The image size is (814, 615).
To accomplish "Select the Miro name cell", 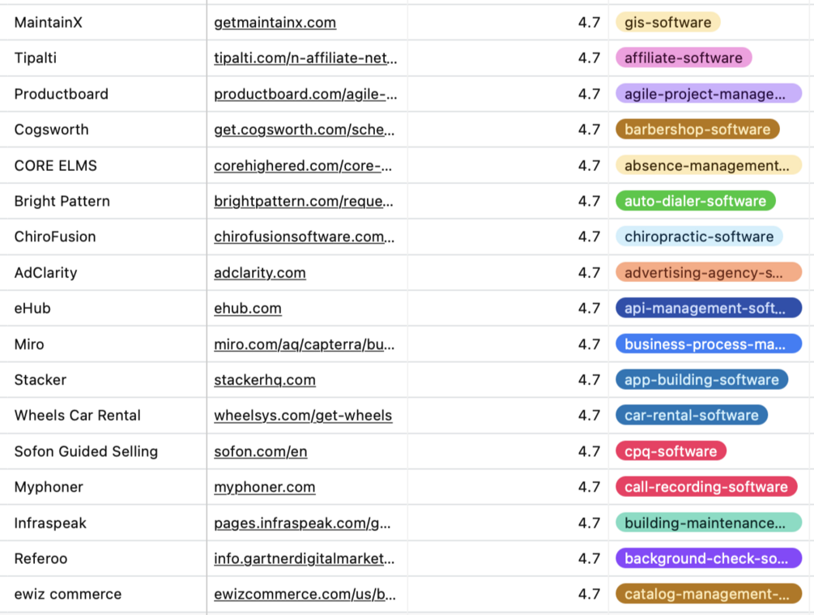I will click(103, 344).
